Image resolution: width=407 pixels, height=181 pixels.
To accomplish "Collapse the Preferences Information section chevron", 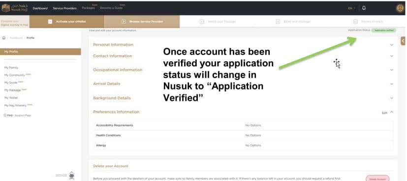I will (x=392, y=112).
